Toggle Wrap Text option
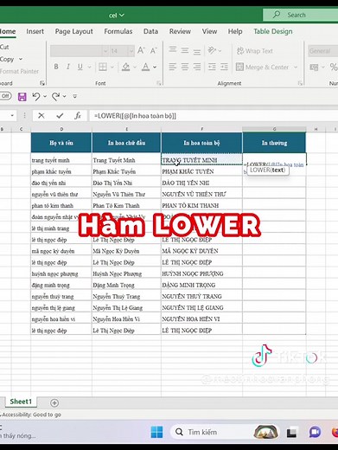The image size is (338, 450). pos(255,51)
